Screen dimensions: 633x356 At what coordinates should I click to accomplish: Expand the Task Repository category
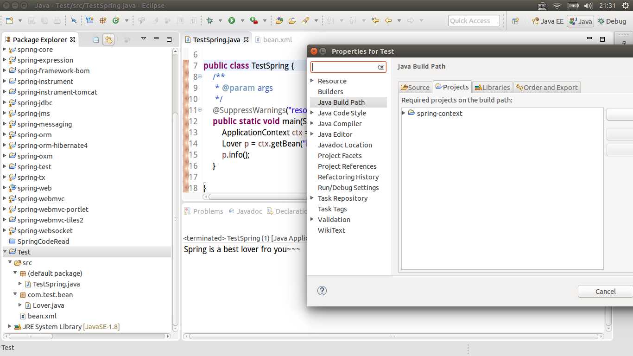coord(312,198)
